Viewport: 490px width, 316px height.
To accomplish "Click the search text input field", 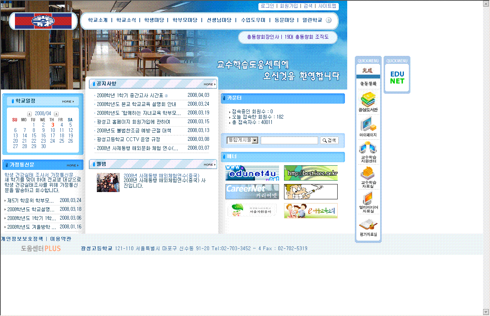I will [x=289, y=140].
